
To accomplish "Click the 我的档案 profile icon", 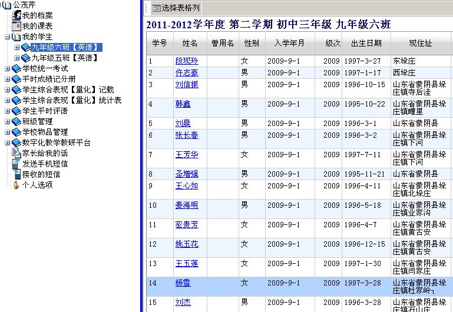I will pyautogui.click(x=16, y=16).
